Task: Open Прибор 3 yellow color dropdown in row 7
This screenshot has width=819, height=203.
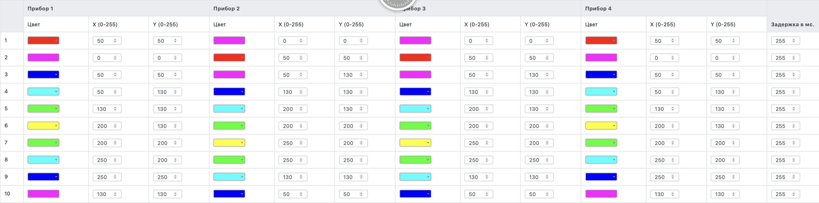Action: 428,143
